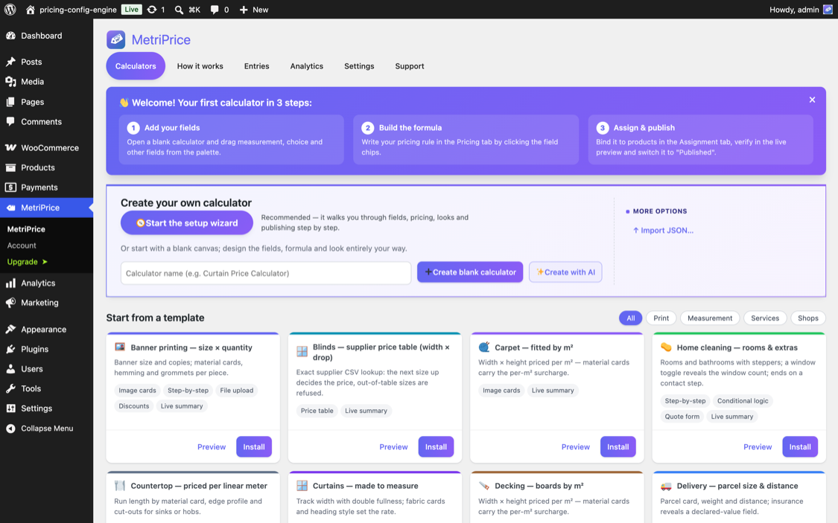Click the Collapse Menu arrow icon
The width and height of the screenshot is (838, 523).
coord(10,429)
